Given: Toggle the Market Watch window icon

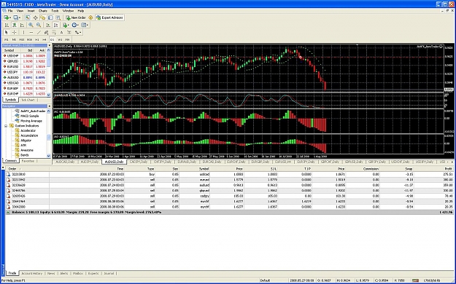Looking at the screenshot, I should [x=28, y=17].
